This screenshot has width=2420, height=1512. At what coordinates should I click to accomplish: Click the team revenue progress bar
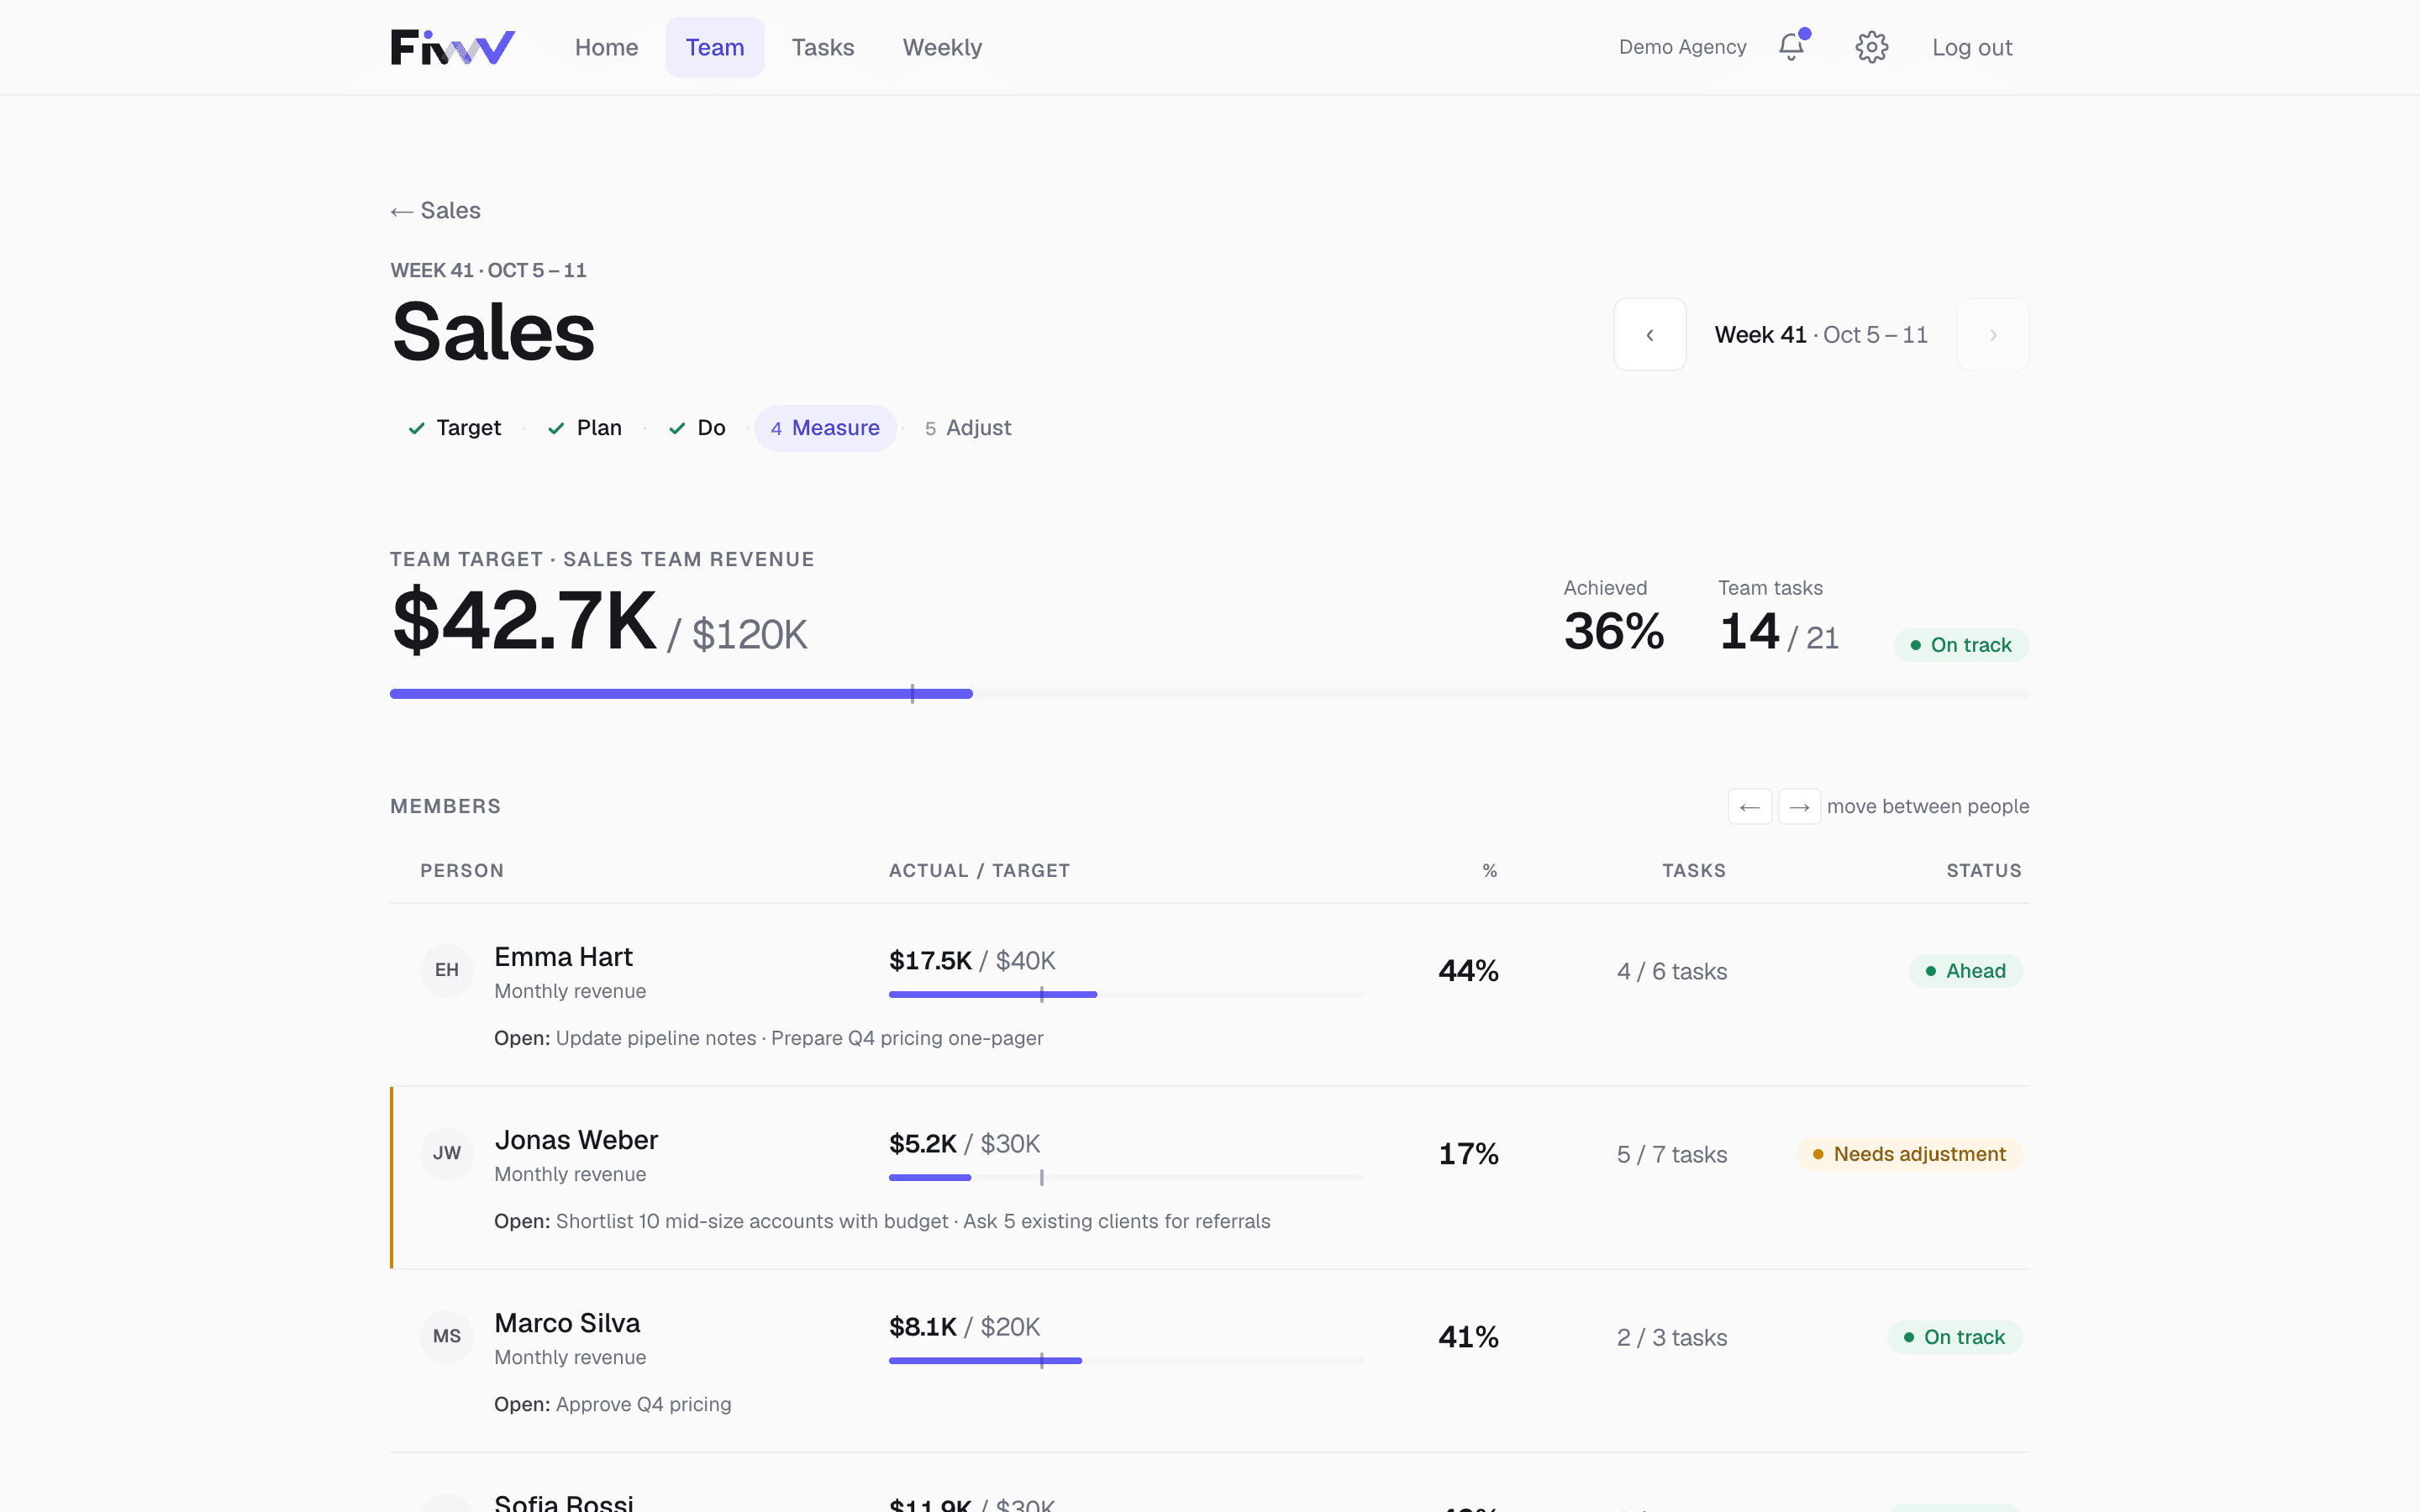1209,694
